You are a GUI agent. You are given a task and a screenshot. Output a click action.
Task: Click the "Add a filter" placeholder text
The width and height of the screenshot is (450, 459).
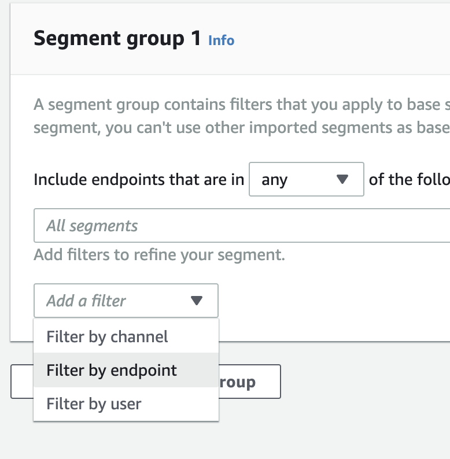[86, 301]
